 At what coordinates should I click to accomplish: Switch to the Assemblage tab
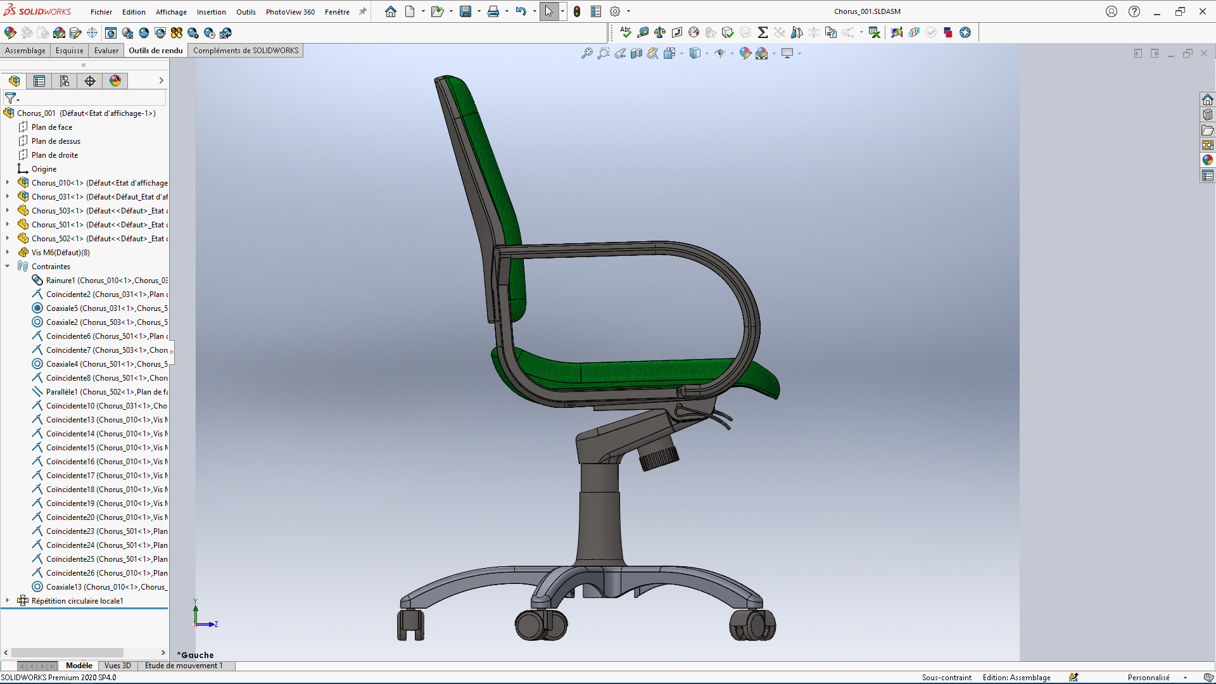(25, 51)
